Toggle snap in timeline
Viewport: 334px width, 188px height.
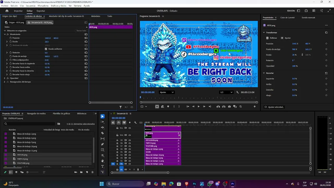click(x=118, y=122)
